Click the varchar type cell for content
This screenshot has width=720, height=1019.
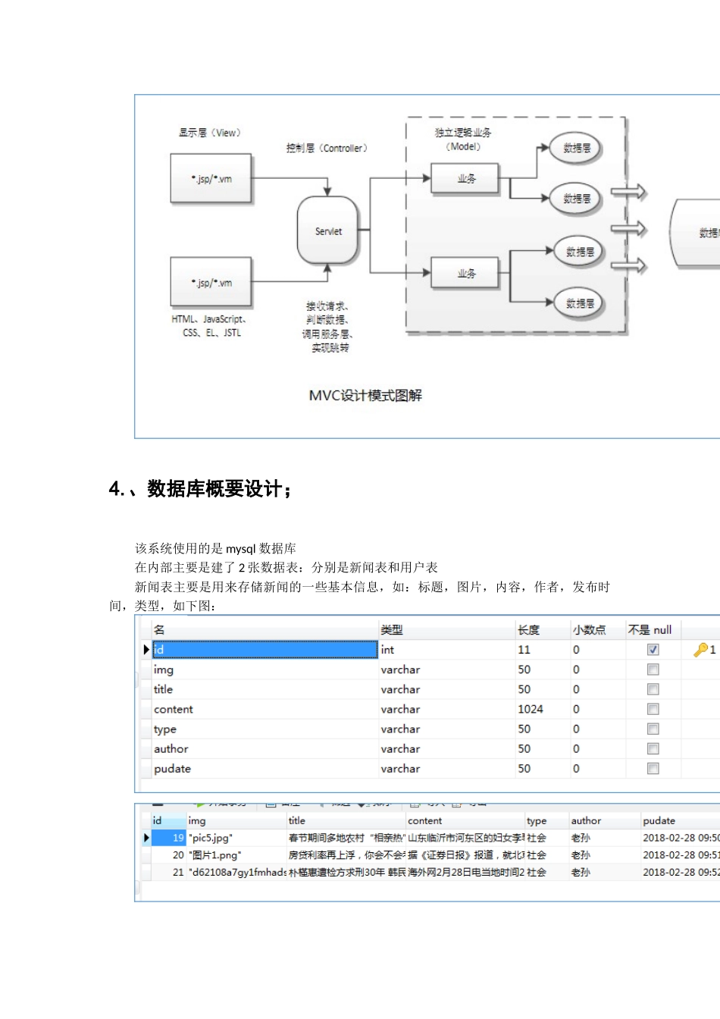(x=446, y=709)
